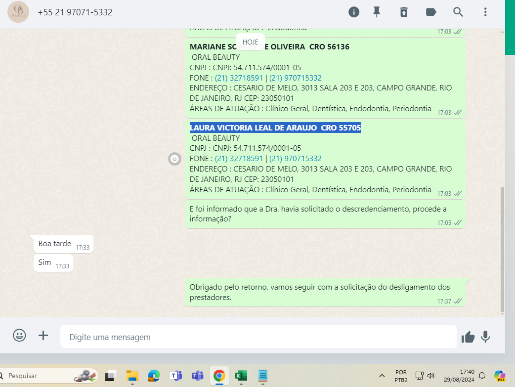Click the POR PTB2 language indicator

[x=401, y=376]
